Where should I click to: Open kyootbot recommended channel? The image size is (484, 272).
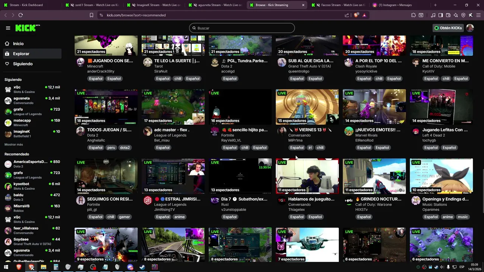coord(32,186)
